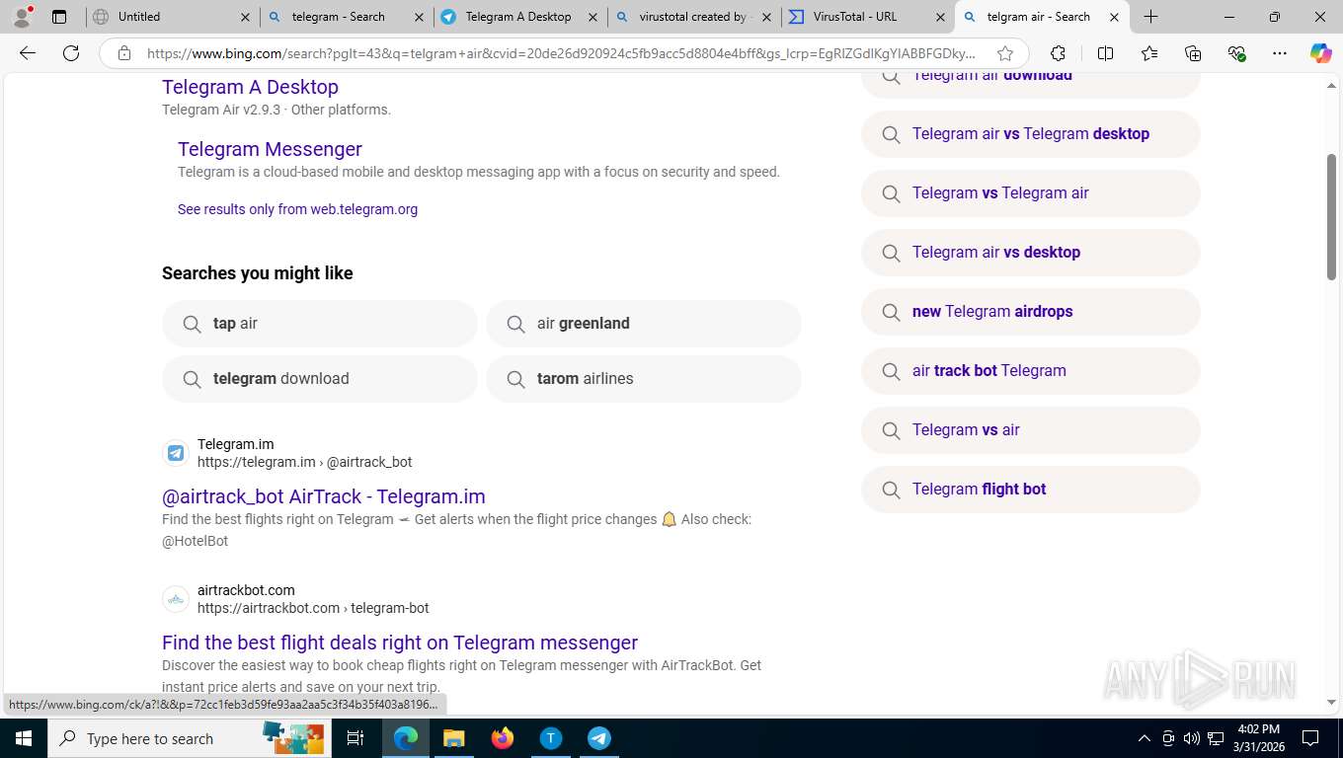Click the address bar URL field

(561, 53)
